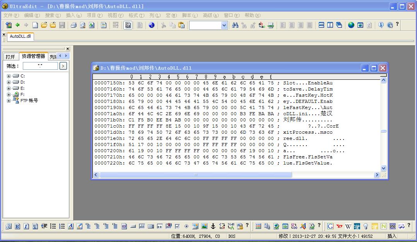The image size is (417, 242).
Task: Click the print icon
Action: 73,25
